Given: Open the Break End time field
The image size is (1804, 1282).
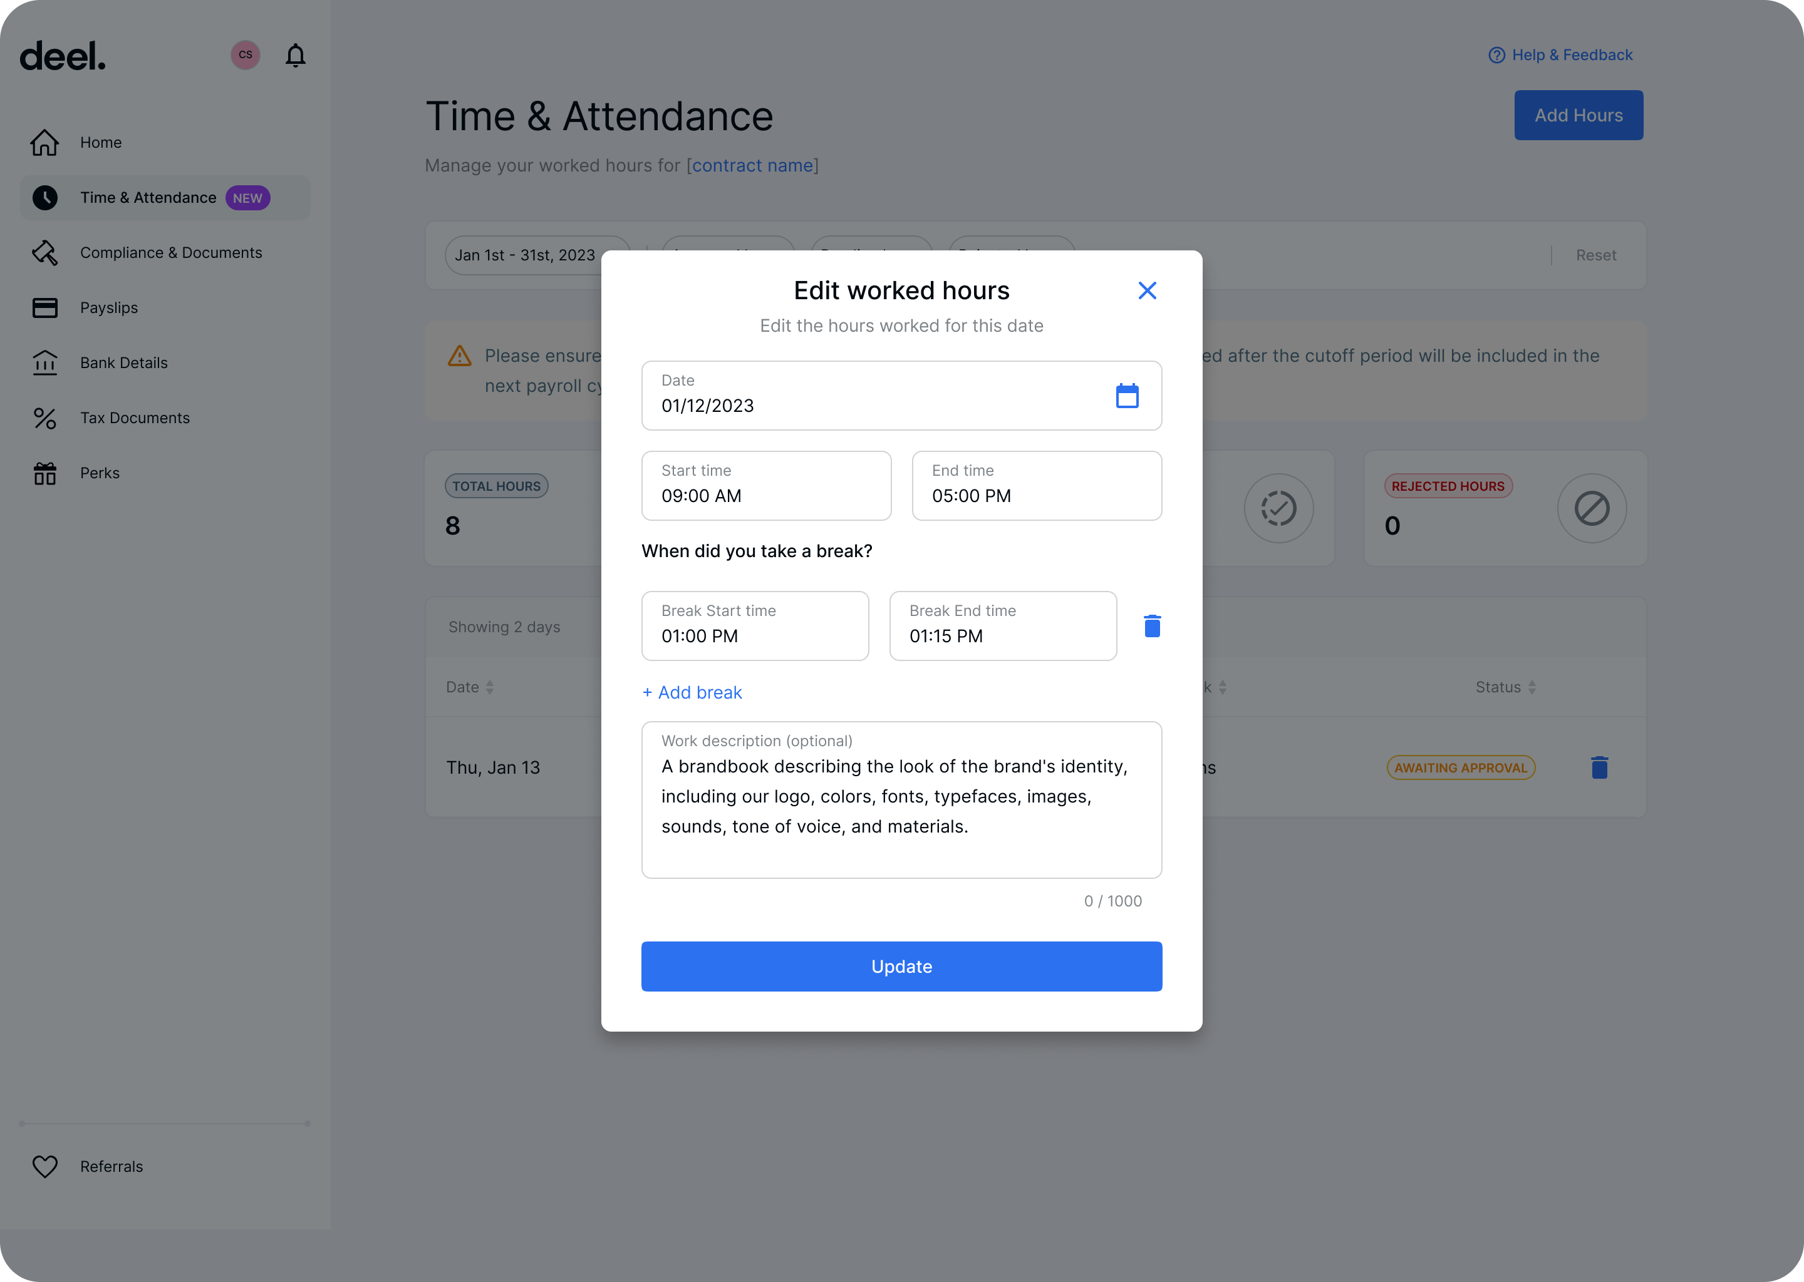Looking at the screenshot, I should (x=1003, y=626).
